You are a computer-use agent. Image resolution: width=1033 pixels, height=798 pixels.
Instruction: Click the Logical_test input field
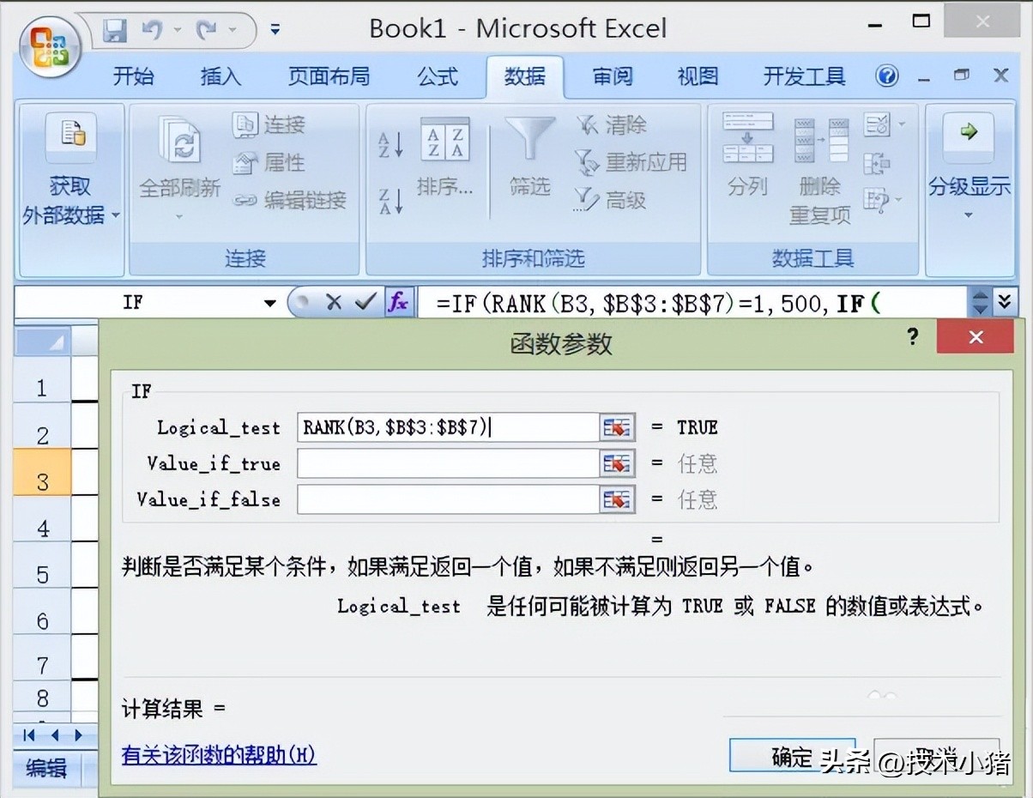(447, 427)
